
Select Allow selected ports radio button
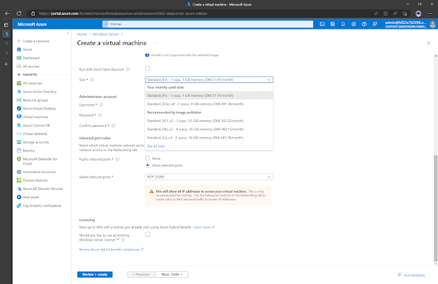pos(147,165)
